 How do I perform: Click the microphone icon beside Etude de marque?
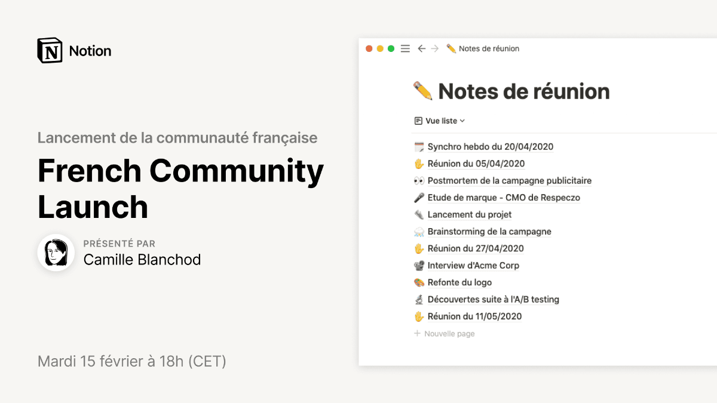(419, 198)
